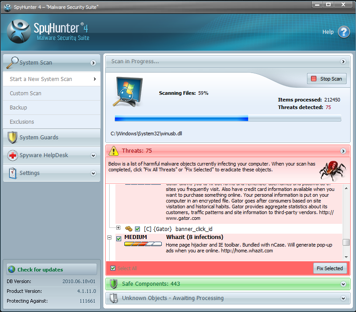Expand the Settings menu chevron
This screenshot has height=312, width=356.
click(x=93, y=174)
